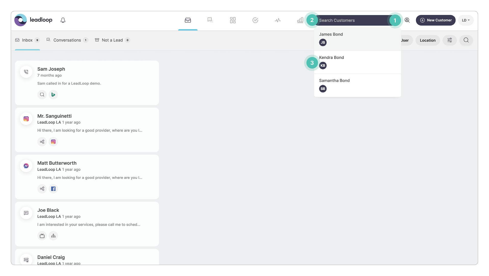Click the Bing source icon on Sam Joseph
489x276 pixels.
pos(53,95)
